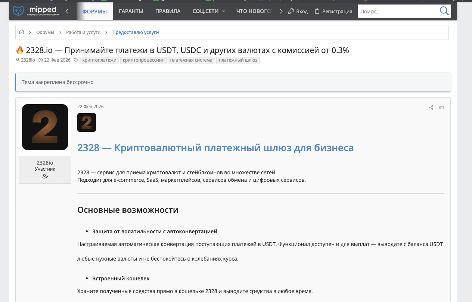Go to the ГАРАНТЫ tab

(x=131, y=11)
